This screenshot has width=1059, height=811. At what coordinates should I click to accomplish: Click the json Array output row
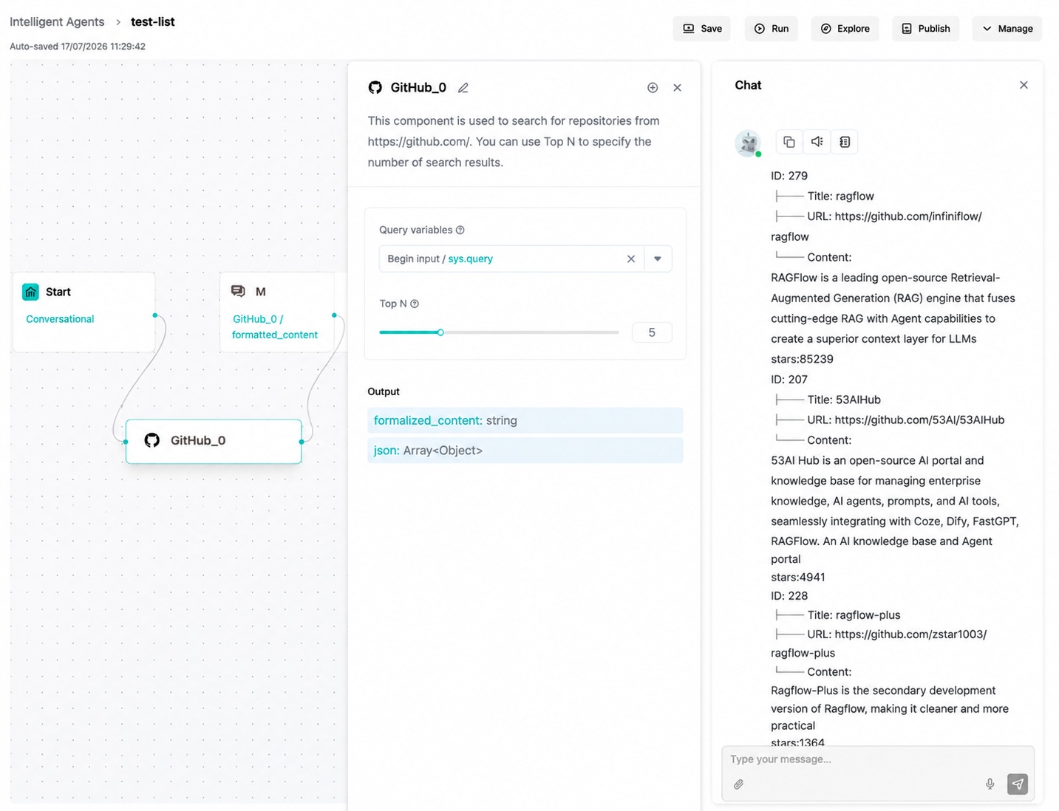(x=525, y=451)
